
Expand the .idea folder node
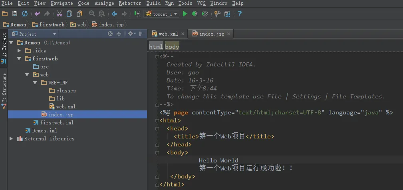[19, 51]
